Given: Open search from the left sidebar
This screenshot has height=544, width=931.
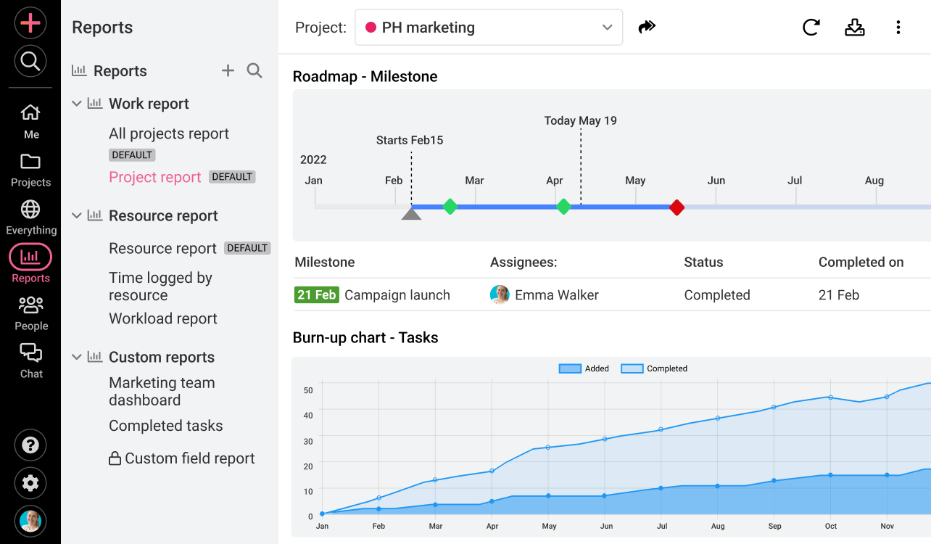Looking at the screenshot, I should click(x=30, y=62).
